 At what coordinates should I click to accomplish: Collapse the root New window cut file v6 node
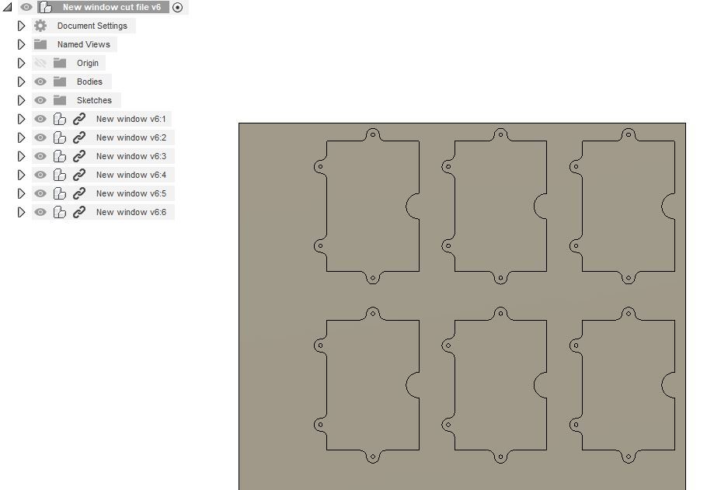pos(8,7)
